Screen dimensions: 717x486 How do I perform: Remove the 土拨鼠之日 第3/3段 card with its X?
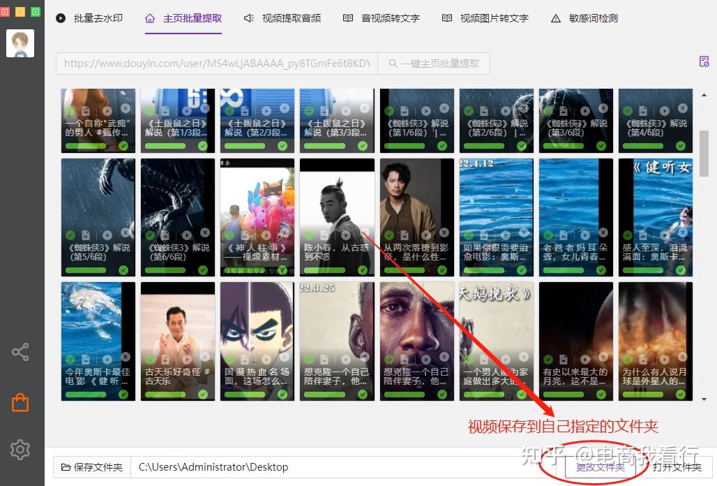point(365,108)
